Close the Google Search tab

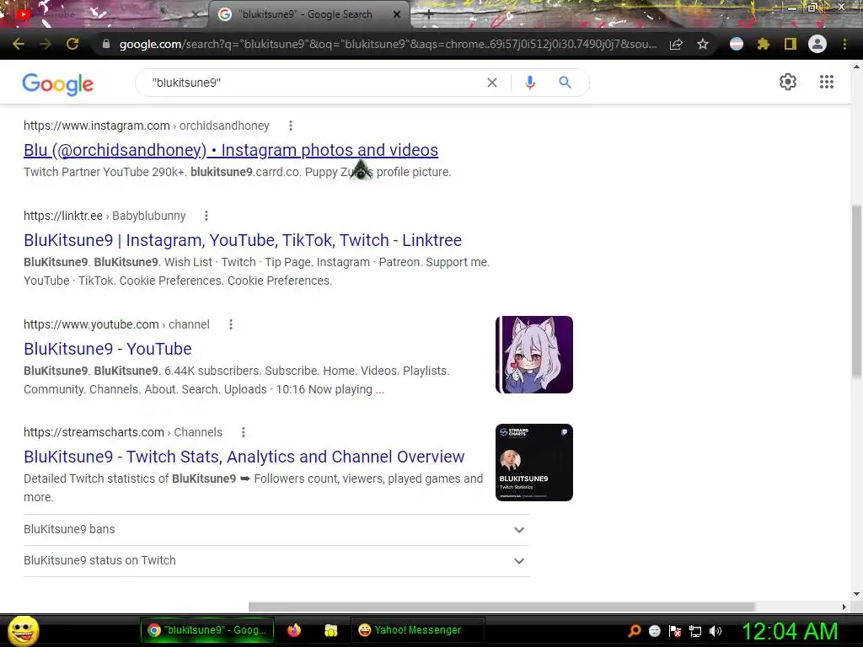[397, 14]
